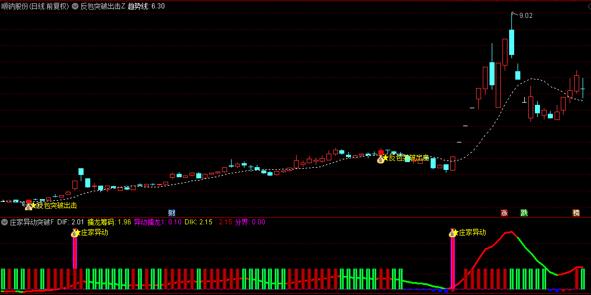Click the 9.02 peak price label

click(x=526, y=16)
